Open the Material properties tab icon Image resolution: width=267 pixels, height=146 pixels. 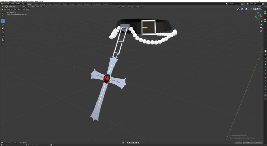point(265,95)
